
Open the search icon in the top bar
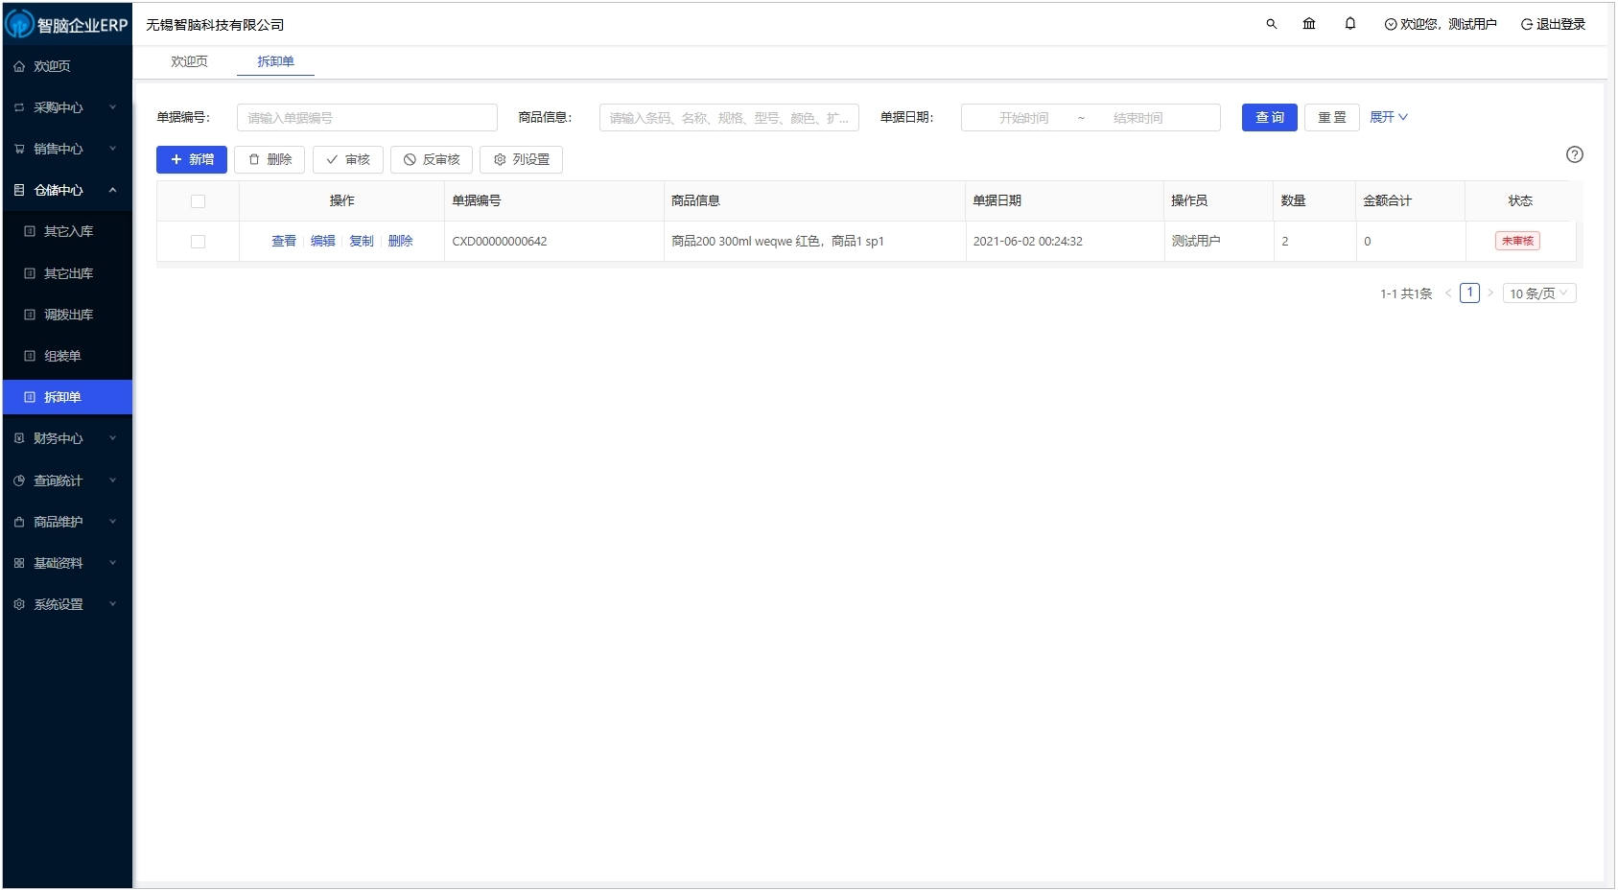point(1271,23)
